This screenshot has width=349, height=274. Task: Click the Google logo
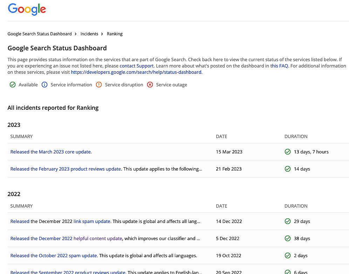point(27,9)
